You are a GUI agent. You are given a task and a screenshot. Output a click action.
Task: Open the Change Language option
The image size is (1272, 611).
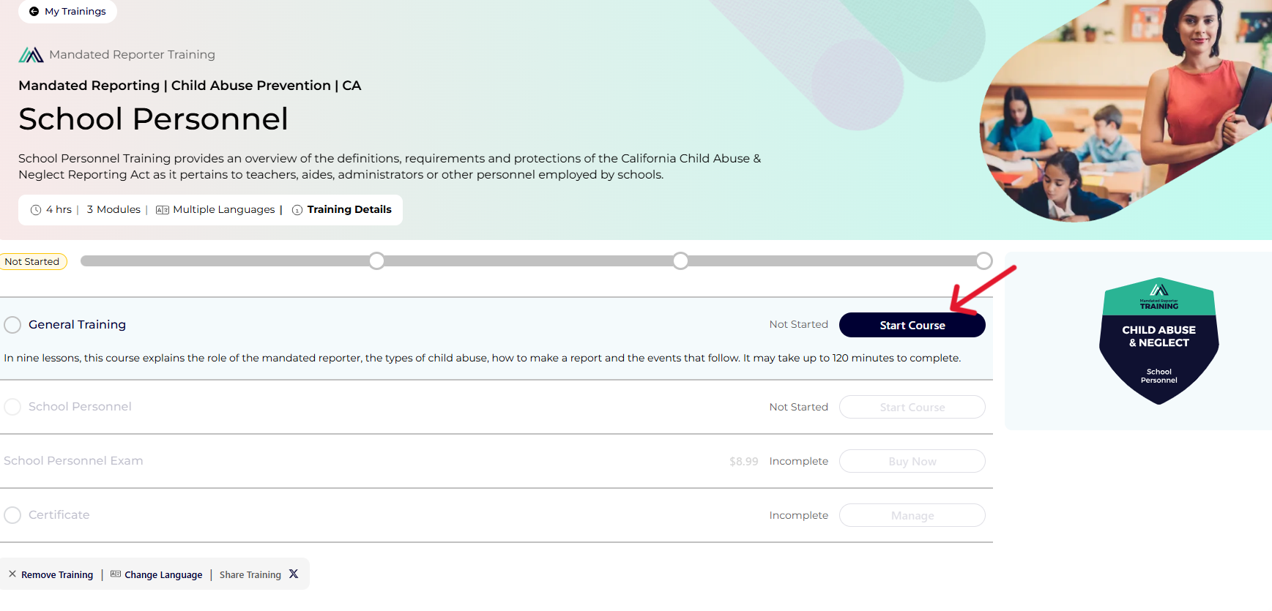pyautogui.click(x=163, y=575)
